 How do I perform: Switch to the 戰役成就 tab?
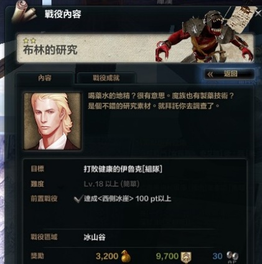(x=106, y=78)
